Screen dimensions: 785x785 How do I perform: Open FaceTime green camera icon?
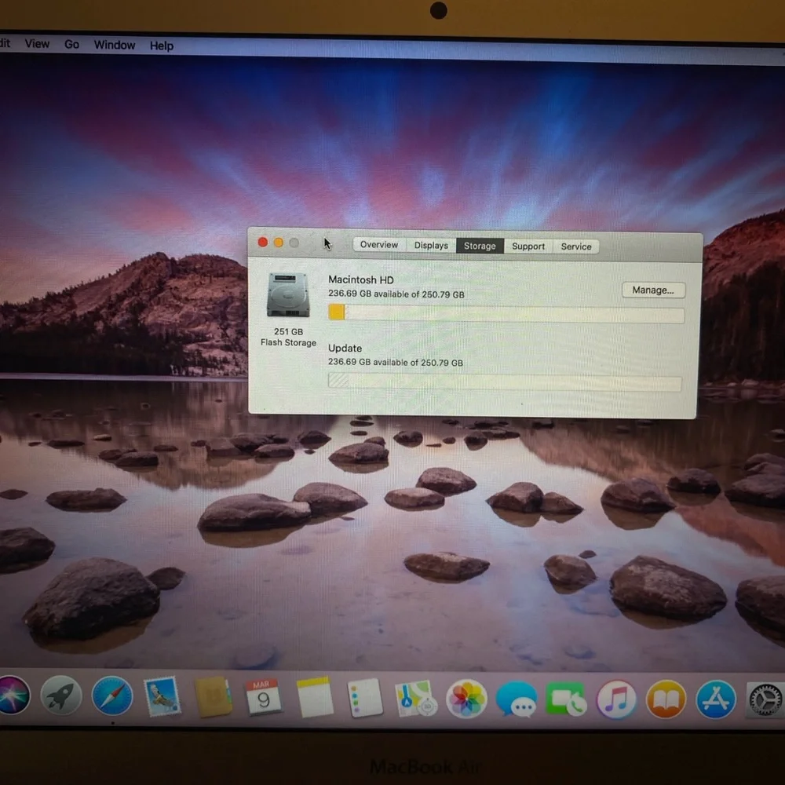click(x=566, y=699)
